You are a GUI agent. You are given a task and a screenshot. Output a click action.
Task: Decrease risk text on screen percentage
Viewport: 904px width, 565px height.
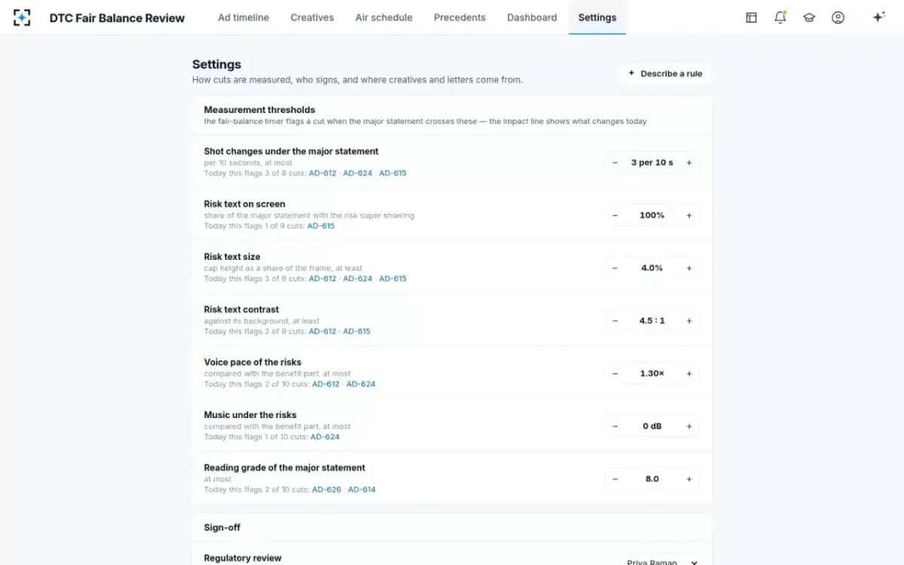click(615, 215)
